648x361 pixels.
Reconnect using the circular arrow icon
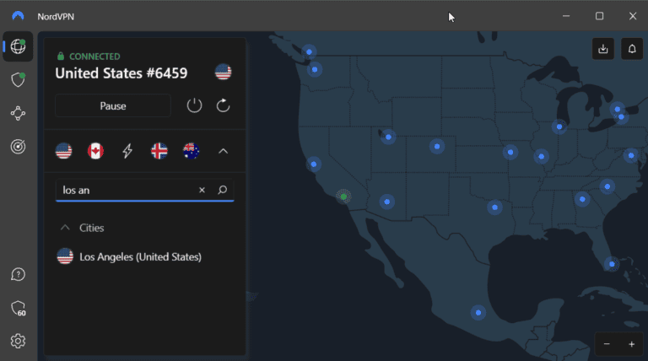point(223,105)
